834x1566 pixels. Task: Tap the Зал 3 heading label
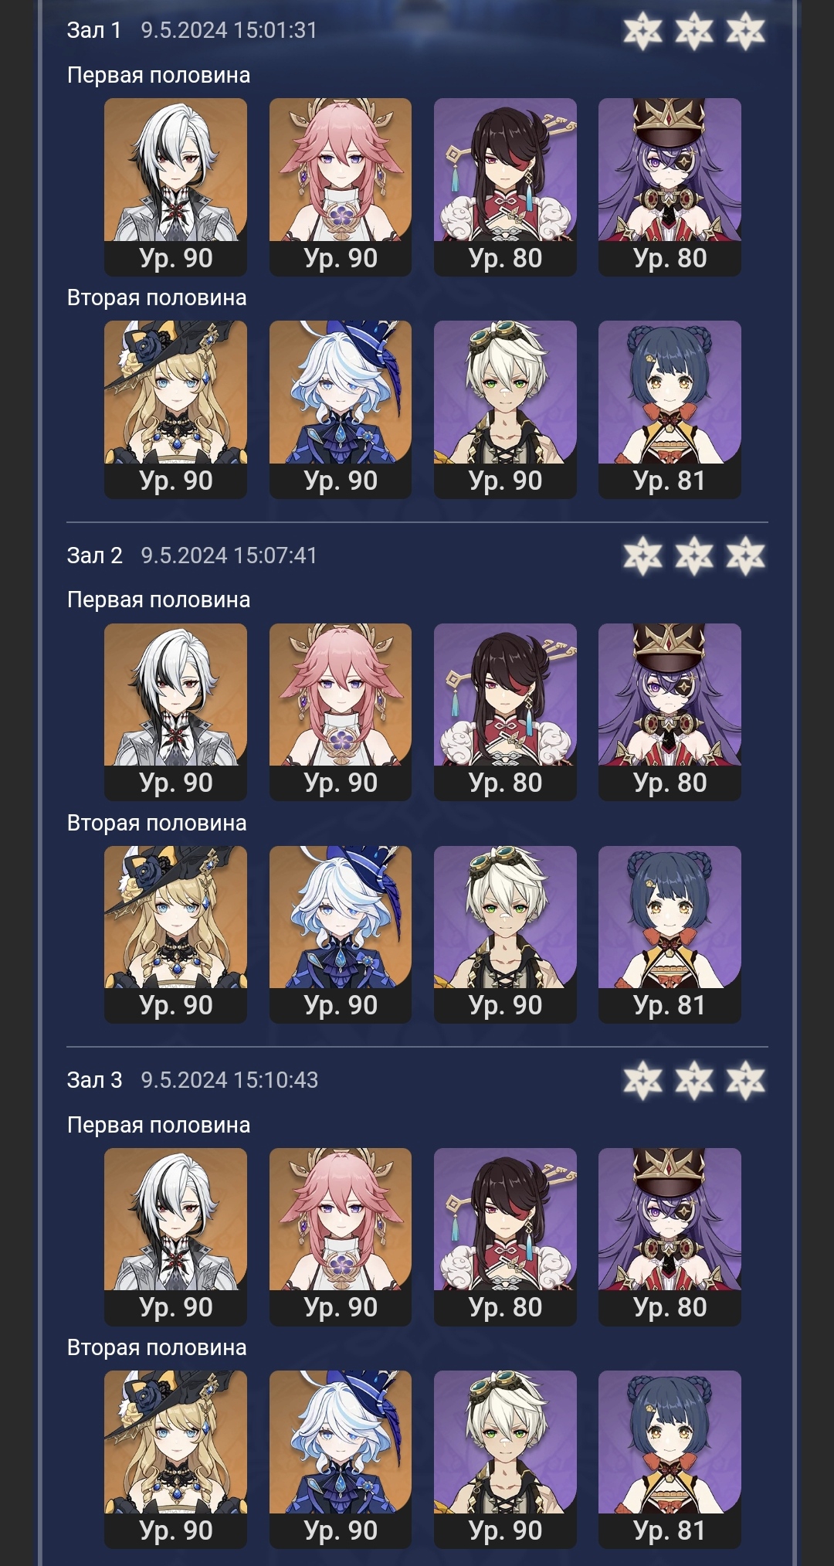(94, 1080)
